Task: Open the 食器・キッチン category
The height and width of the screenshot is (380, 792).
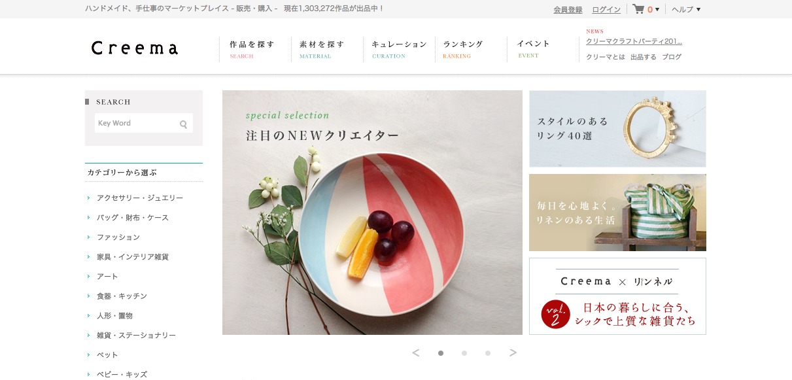Action: (x=122, y=296)
